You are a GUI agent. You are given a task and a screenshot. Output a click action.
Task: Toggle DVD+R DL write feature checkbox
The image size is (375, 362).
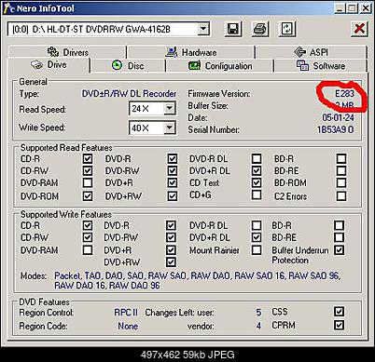257,237
